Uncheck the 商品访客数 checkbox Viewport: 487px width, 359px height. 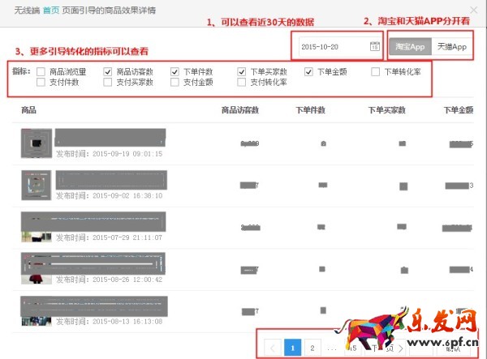108,72
